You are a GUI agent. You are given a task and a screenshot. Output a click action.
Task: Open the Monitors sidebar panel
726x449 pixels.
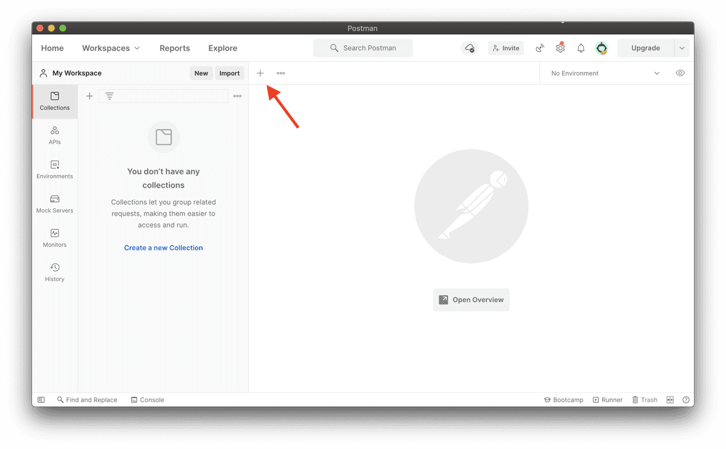[54, 238]
